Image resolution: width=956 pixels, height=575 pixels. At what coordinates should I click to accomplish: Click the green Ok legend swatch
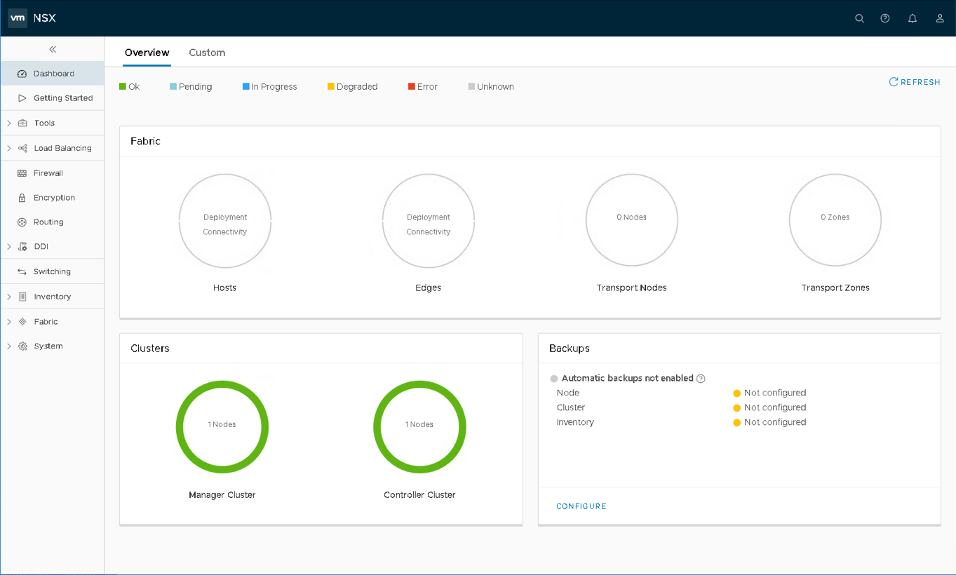[123, 87]
